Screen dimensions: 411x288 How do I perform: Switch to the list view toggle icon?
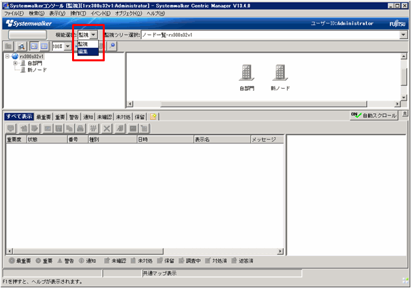pos(44,47)
